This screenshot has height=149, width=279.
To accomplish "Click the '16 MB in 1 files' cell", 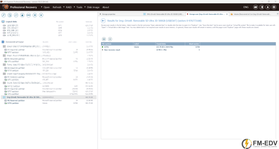I will coord(161,50).
